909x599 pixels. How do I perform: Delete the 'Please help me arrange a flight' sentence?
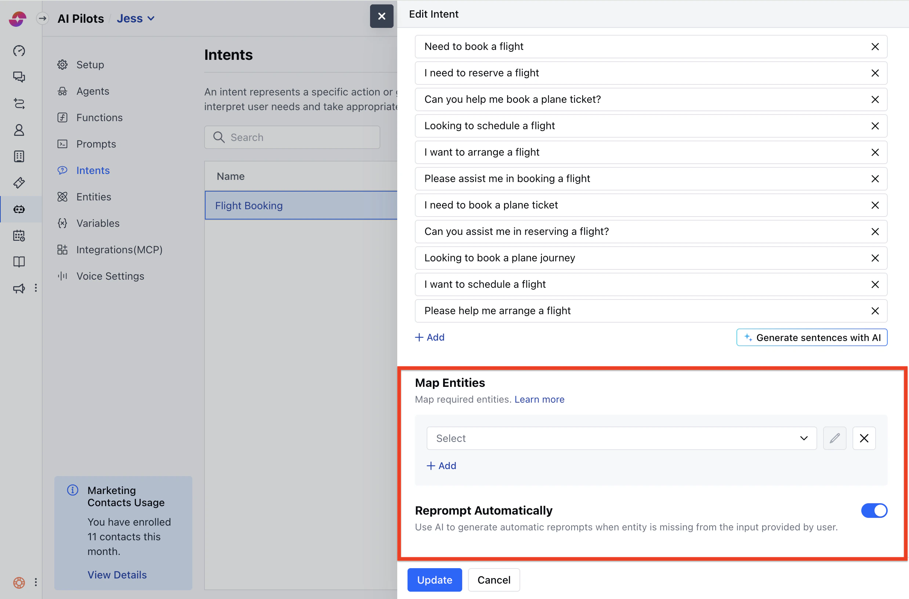coord(874,311)
